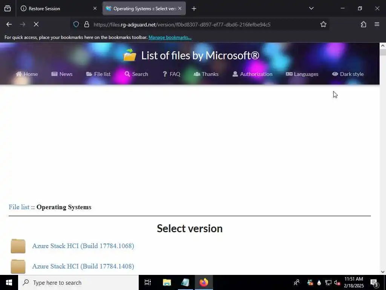This screenshot has height=290, width=386.
Task: Close the Operating Systems tab
Action: [x=180, y=9]
